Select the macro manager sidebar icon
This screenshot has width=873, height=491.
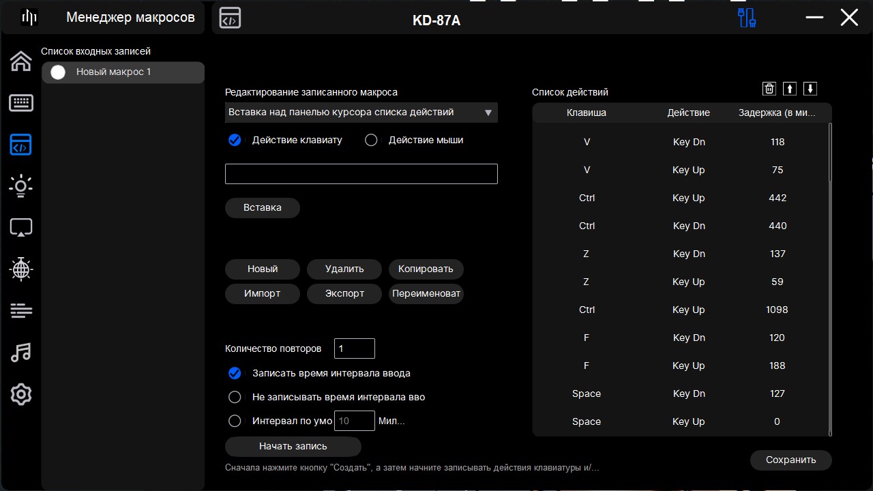[21, 145]
